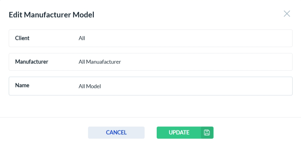Click the Manufacturer field label
This screenshot has width=301, height=147.
[x=31, y=62]
